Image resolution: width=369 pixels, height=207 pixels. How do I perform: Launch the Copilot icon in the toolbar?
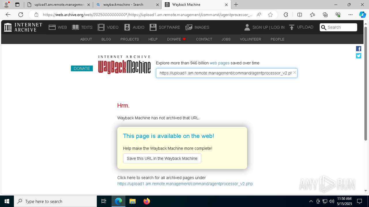pos(362,15)
